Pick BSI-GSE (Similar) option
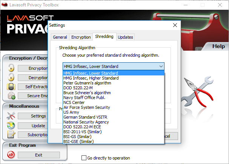The height and width of the screenshot is (164, 229). (114, 141)
